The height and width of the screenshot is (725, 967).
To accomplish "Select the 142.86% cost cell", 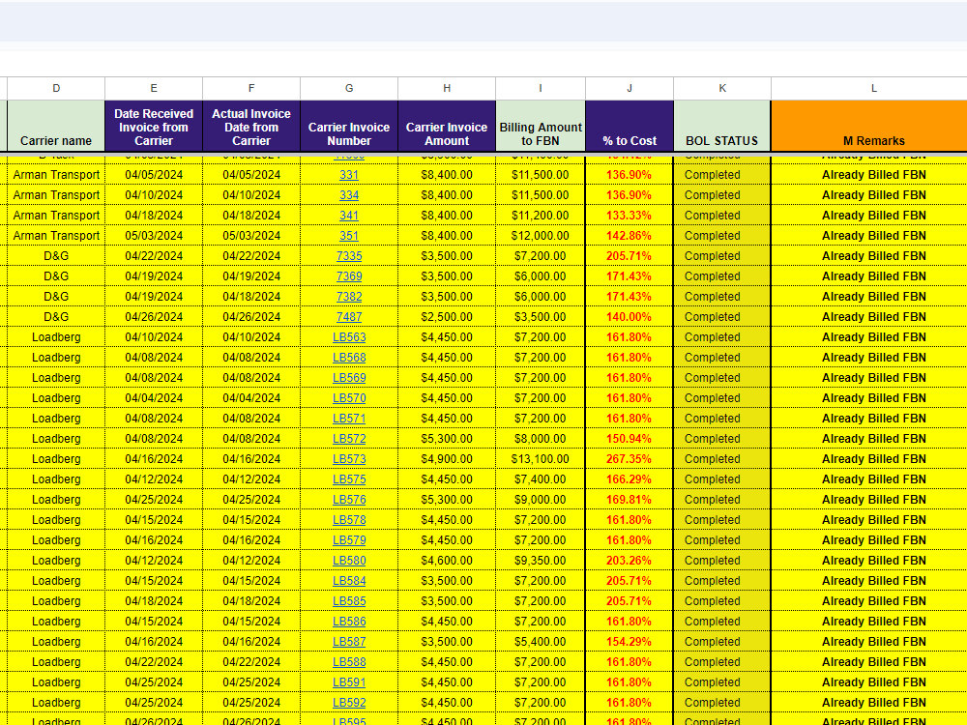I will click(630, 236).
